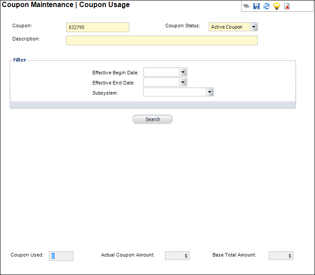Click the blue floppy disk save icon
315x275 pixels.
click(256, 6)
